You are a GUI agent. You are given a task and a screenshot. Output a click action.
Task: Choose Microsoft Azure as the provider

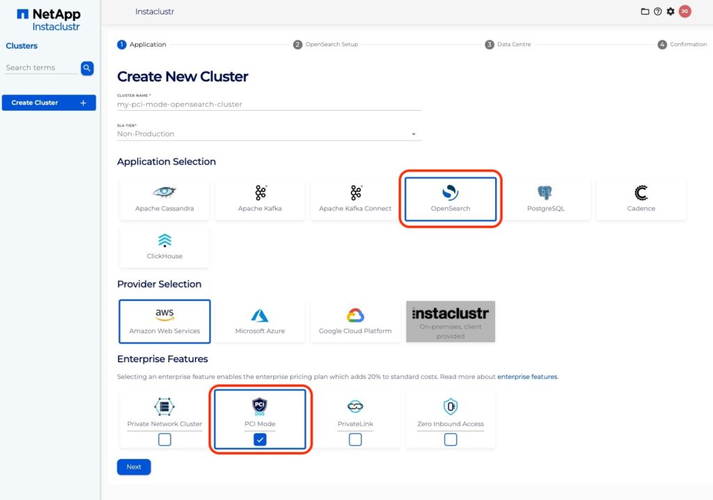tap(260, 321)
